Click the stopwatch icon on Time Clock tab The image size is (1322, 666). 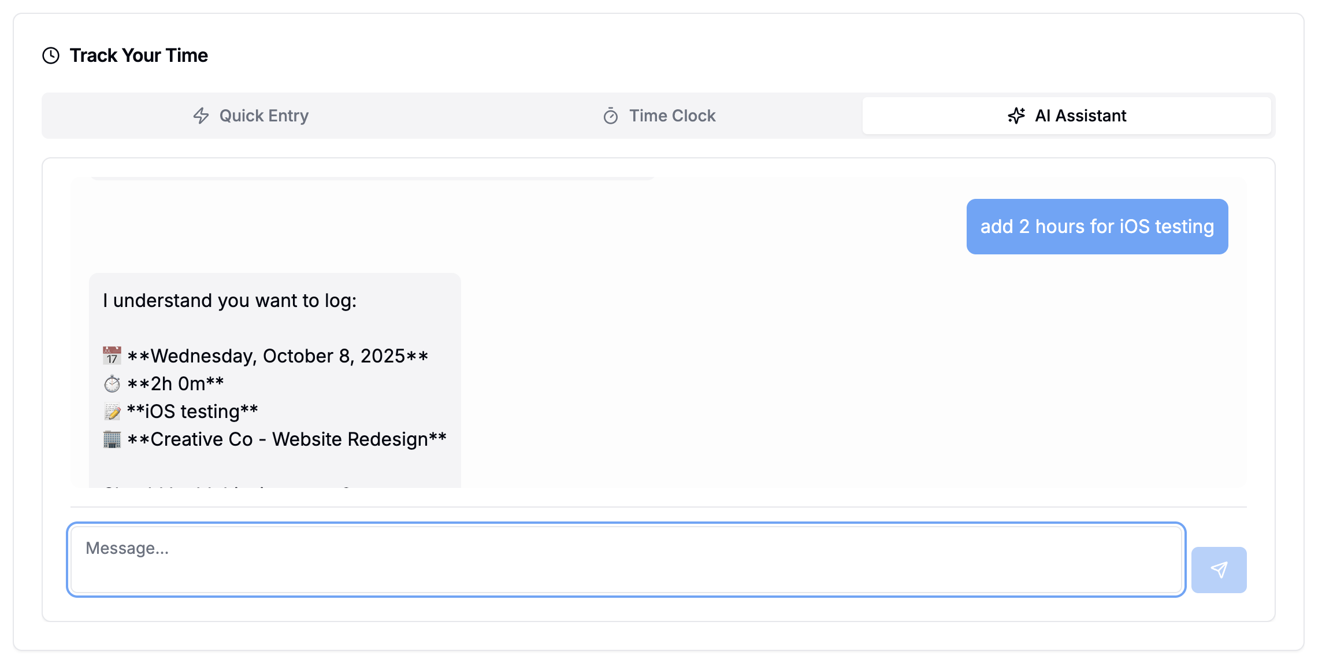[611, 116]
